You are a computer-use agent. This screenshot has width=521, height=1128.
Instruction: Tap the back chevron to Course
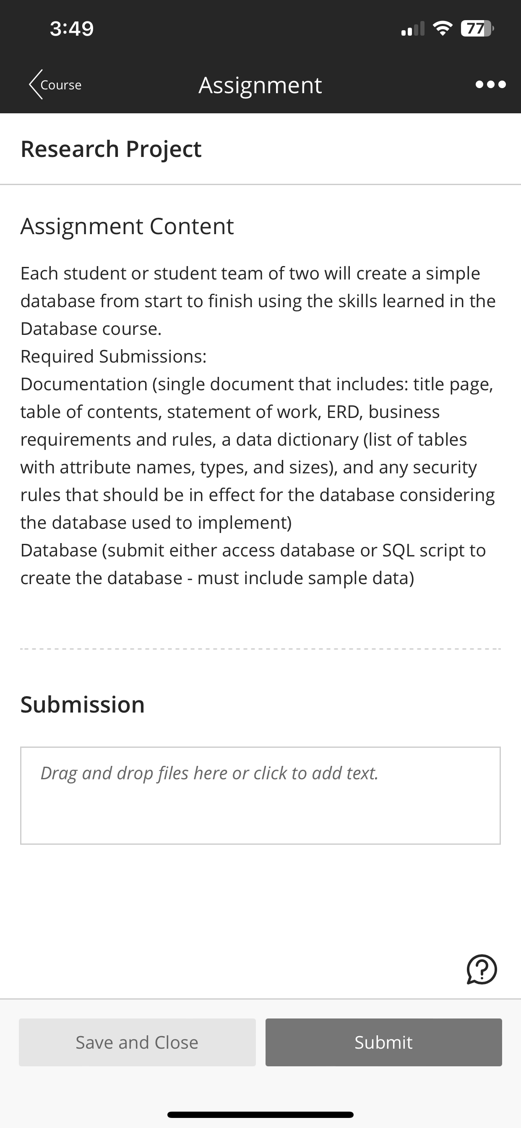coord(36,84)
